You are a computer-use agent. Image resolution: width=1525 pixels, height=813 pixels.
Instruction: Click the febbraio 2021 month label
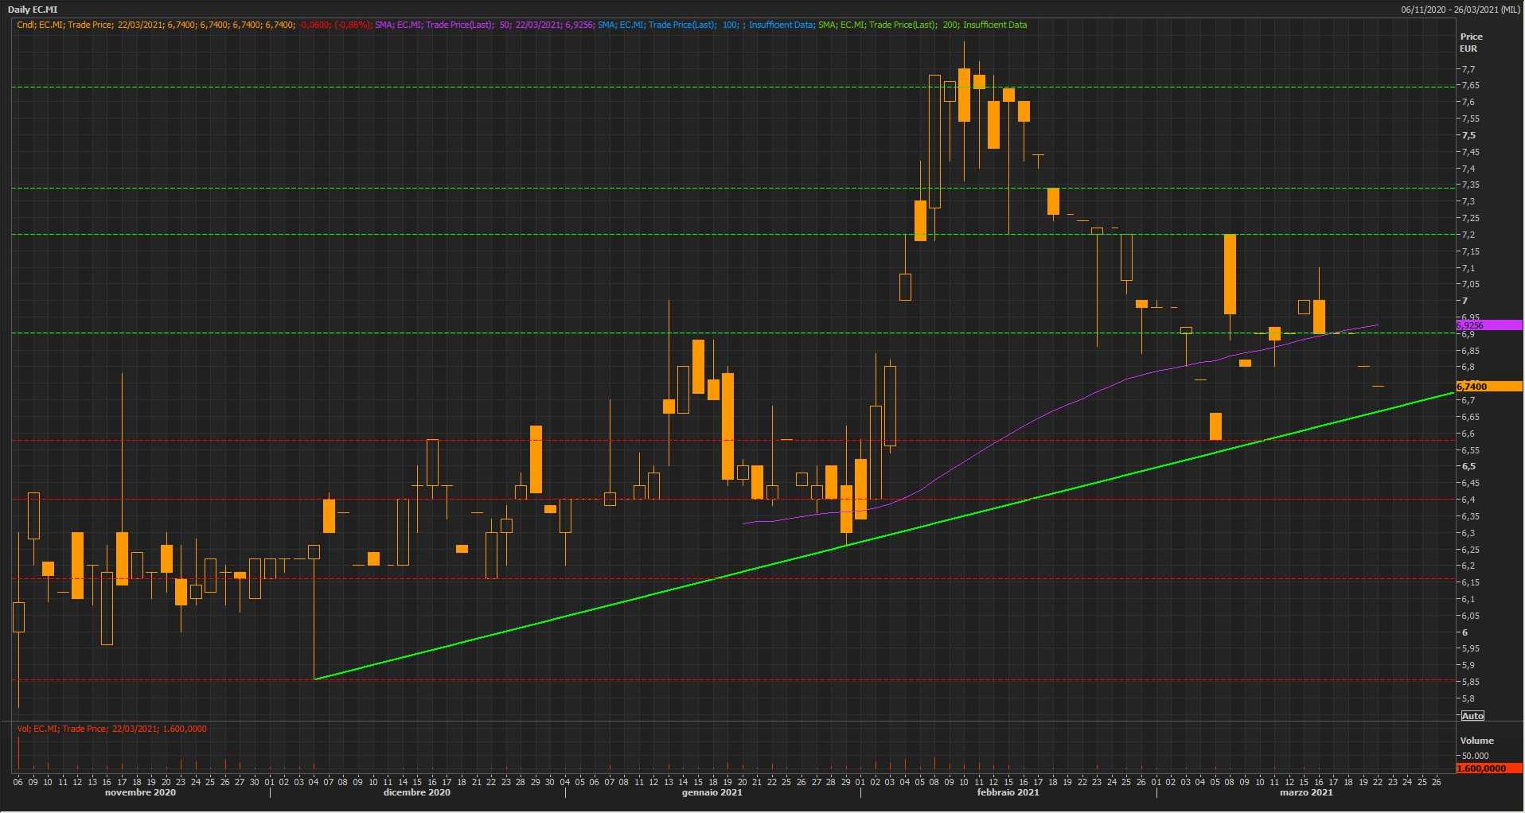click(1008, 792)
